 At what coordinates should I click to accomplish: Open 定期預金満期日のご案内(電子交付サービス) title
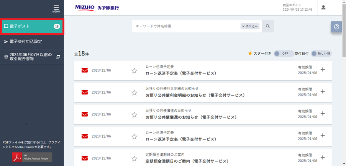187,161
